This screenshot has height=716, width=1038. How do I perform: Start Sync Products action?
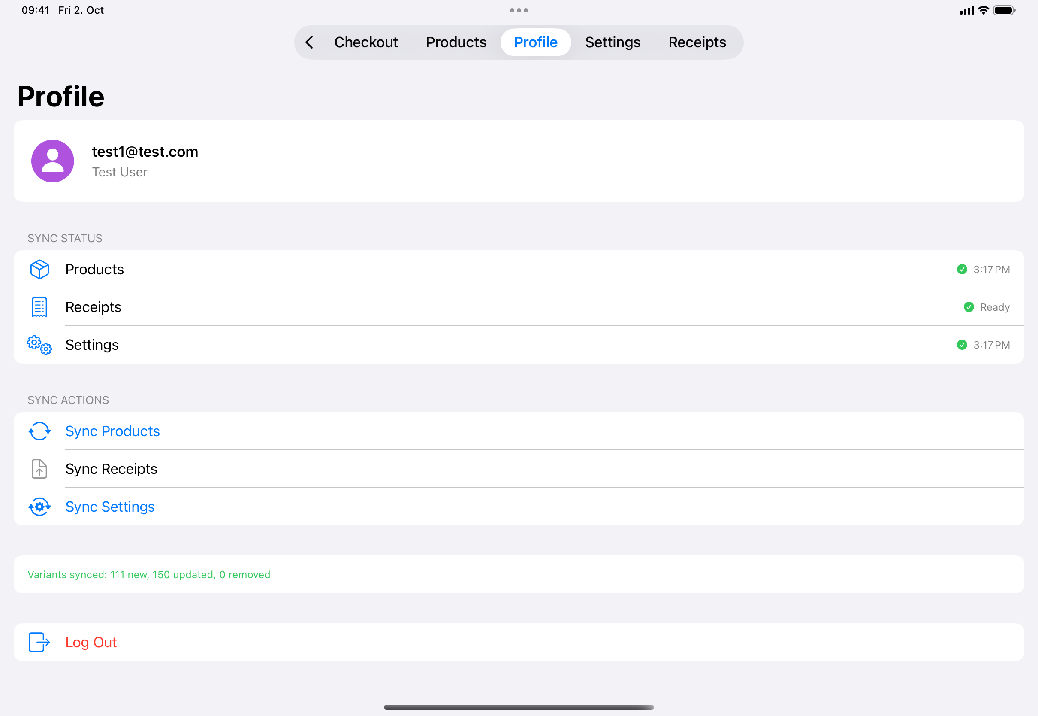coord(519,431)
